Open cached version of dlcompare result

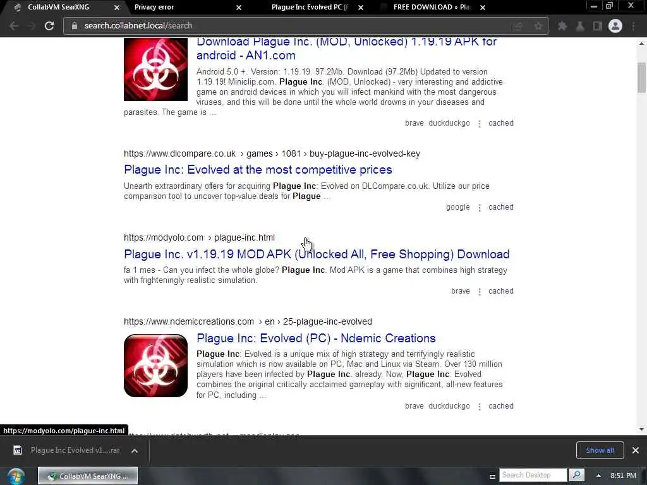click(501, 207)
